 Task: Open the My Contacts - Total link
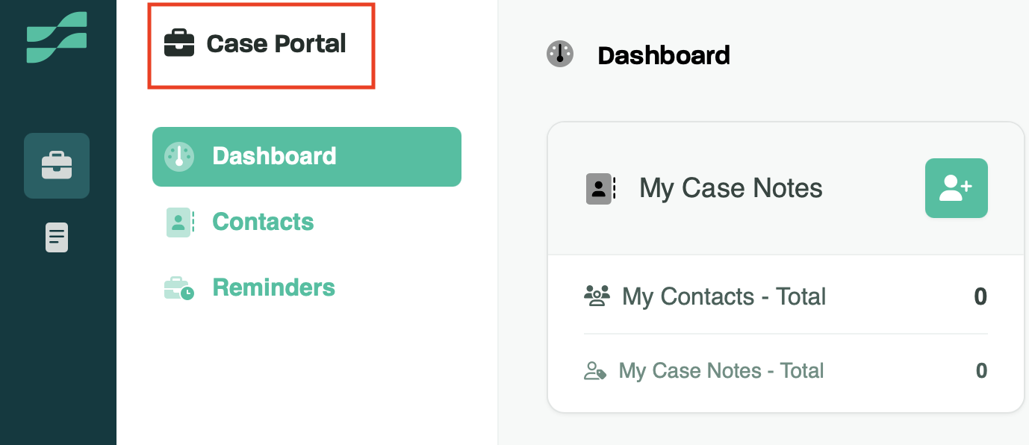click(724, 296)
